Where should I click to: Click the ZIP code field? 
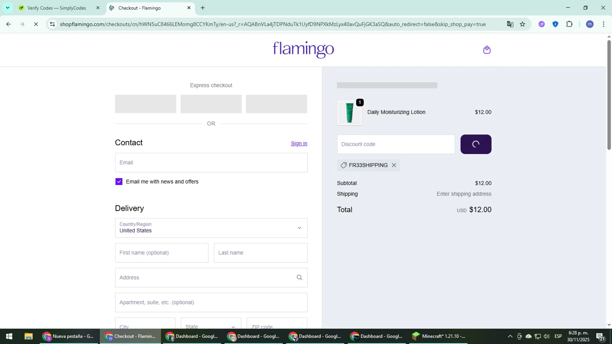coord(277,324)
